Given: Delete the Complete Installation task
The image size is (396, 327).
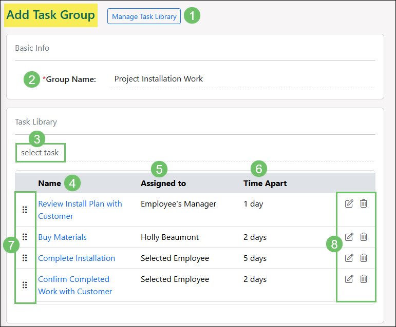Looking at the screenshot, I should point(364,258).
